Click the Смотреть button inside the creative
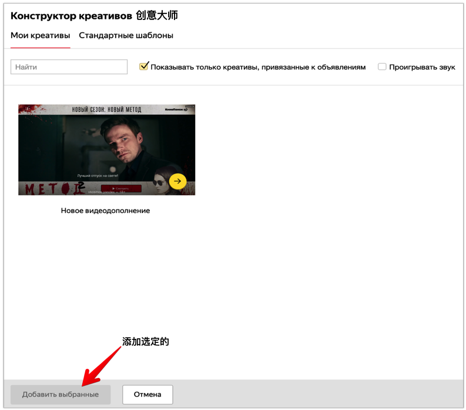The height and width of the screenshot is (410, 466). point(121,189)
